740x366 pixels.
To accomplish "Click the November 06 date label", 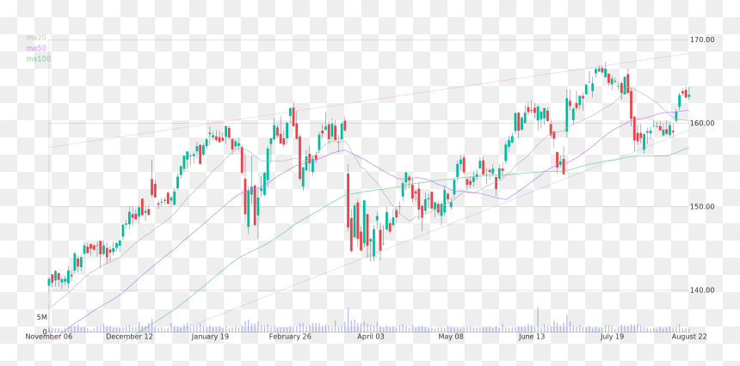I will (47, 337).
